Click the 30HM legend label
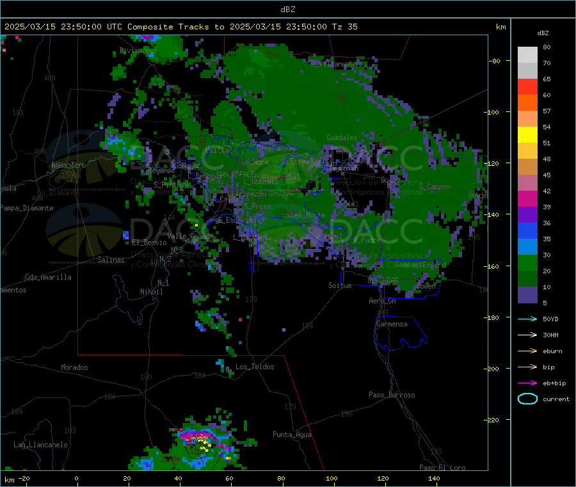The height and width of the screenshot is (487, 576). coord(550,335)
